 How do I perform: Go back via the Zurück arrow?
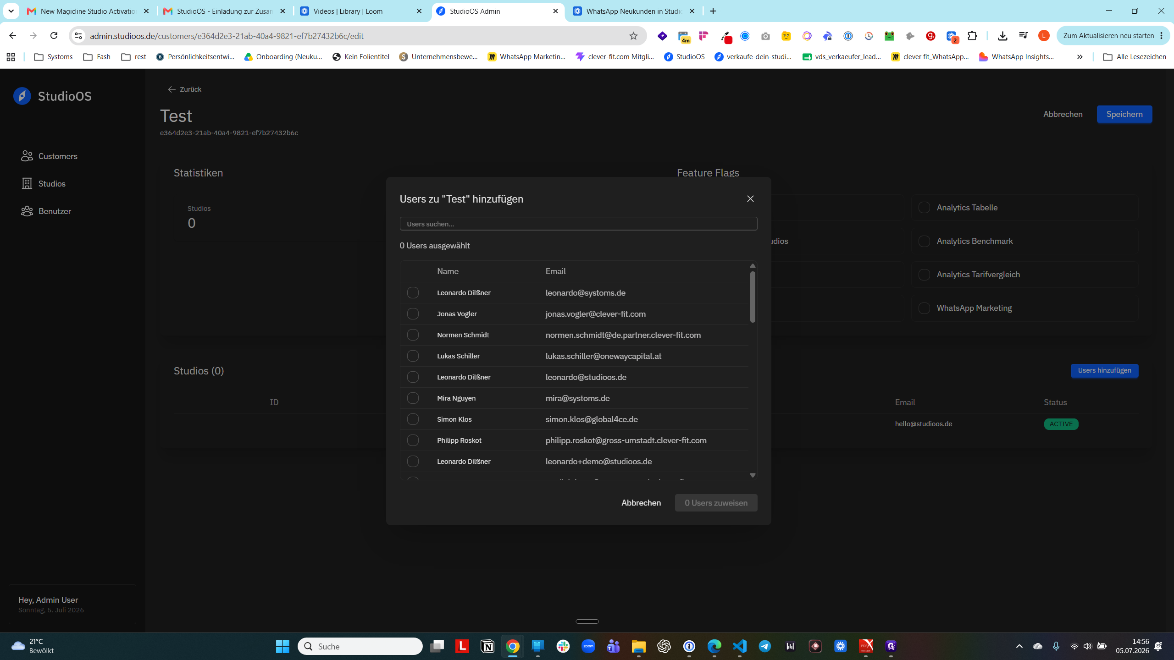pyautogui.click(x=184, y=89)
